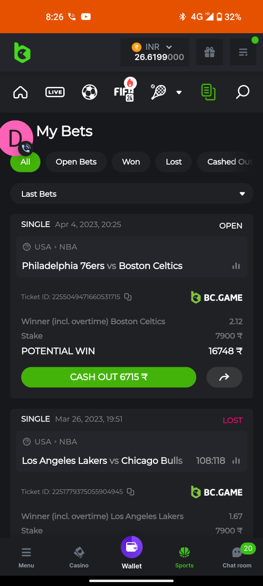Open the search magnifier icon
Viewport: 263px width, 586px height.
coord(243,92)
